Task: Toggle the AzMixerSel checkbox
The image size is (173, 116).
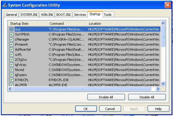Action: pyautogui.click(x=11, y=49)
